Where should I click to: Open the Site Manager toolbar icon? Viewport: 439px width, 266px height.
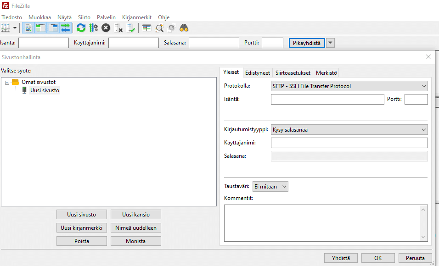click(x=6, y=28)
